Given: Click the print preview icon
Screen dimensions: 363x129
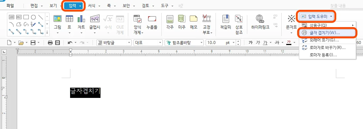Looking at the screenshot, I should pyautogui.click(x=58, y=43).
